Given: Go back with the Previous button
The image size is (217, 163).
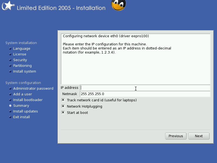Looking at the screenshot, I should [x=176, y=136].
